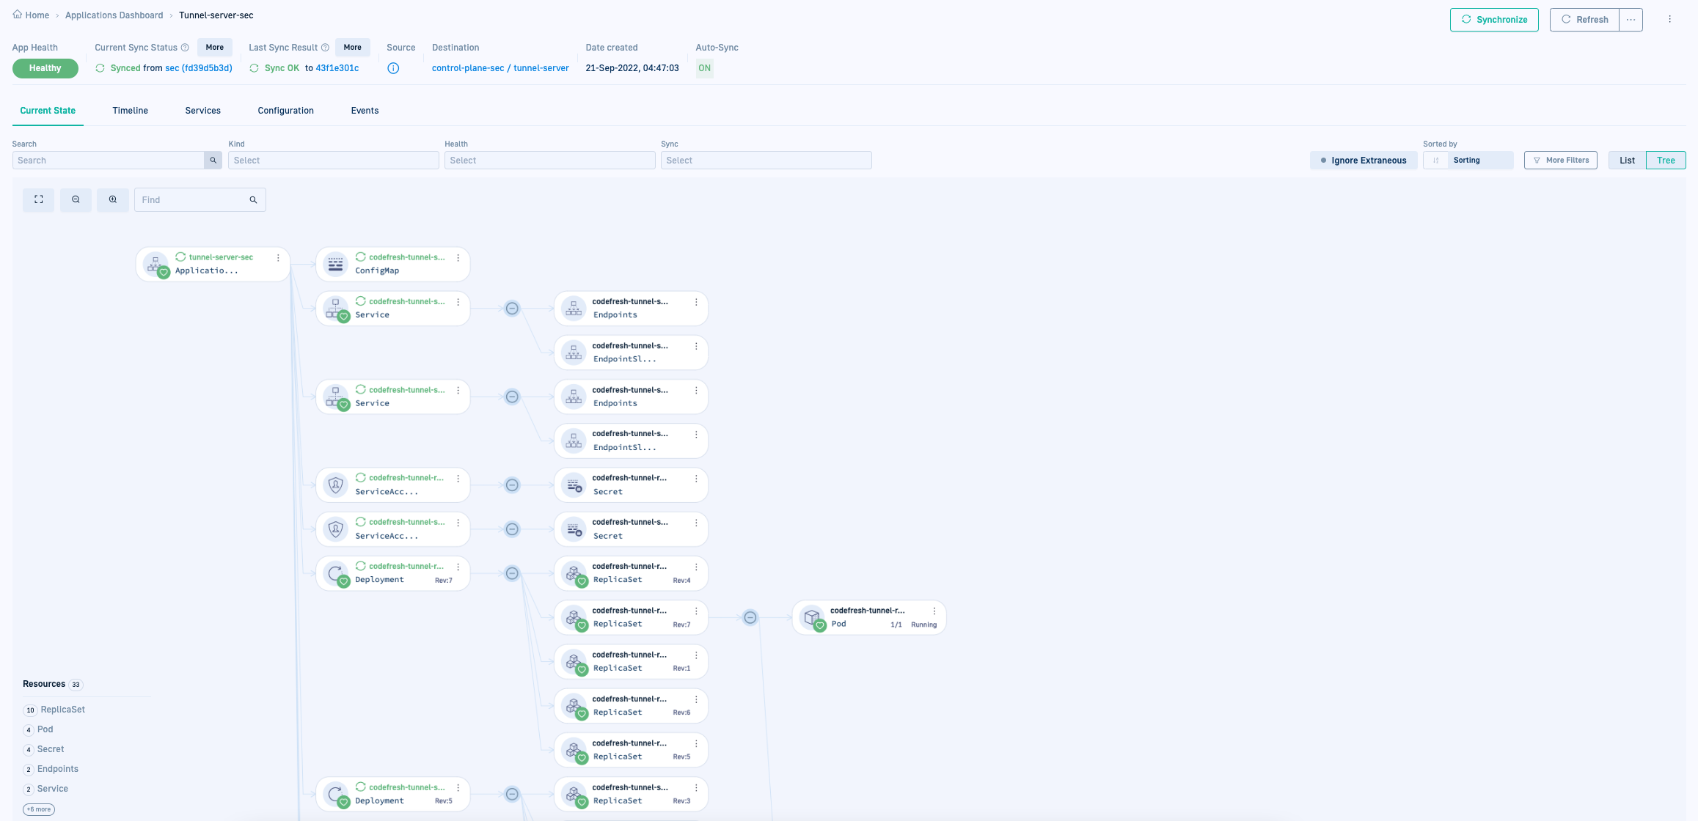Open three-dot menu on tunnel-server-sec Application node

[278, 258]
